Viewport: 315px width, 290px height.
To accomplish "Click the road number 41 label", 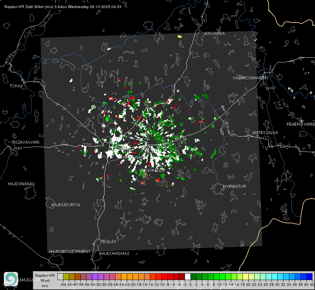I will coord(245,94).
